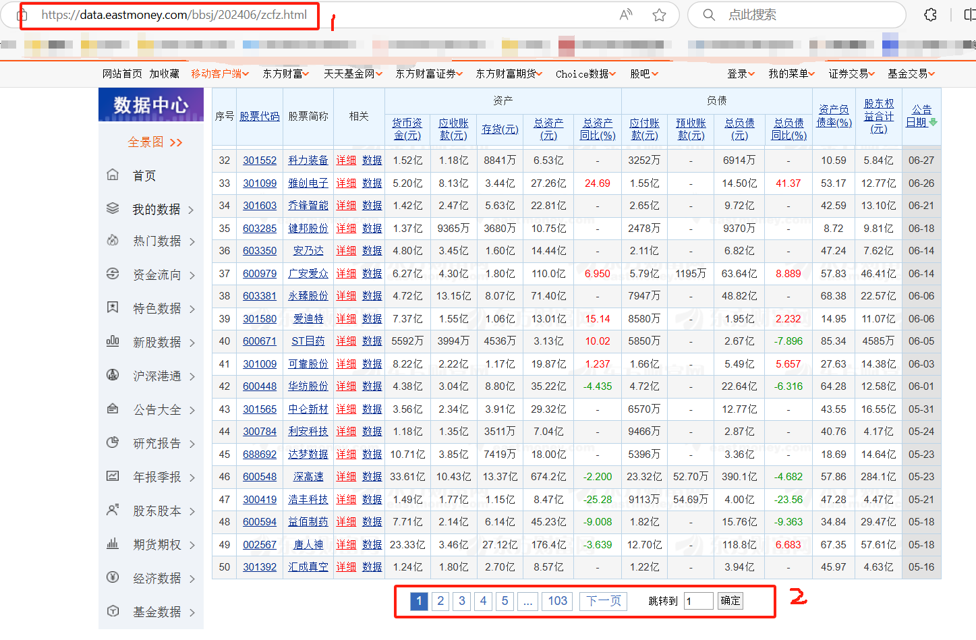Click the flame icon beside 热门数据
Screen dimensions: 976x640
point(113,240)
